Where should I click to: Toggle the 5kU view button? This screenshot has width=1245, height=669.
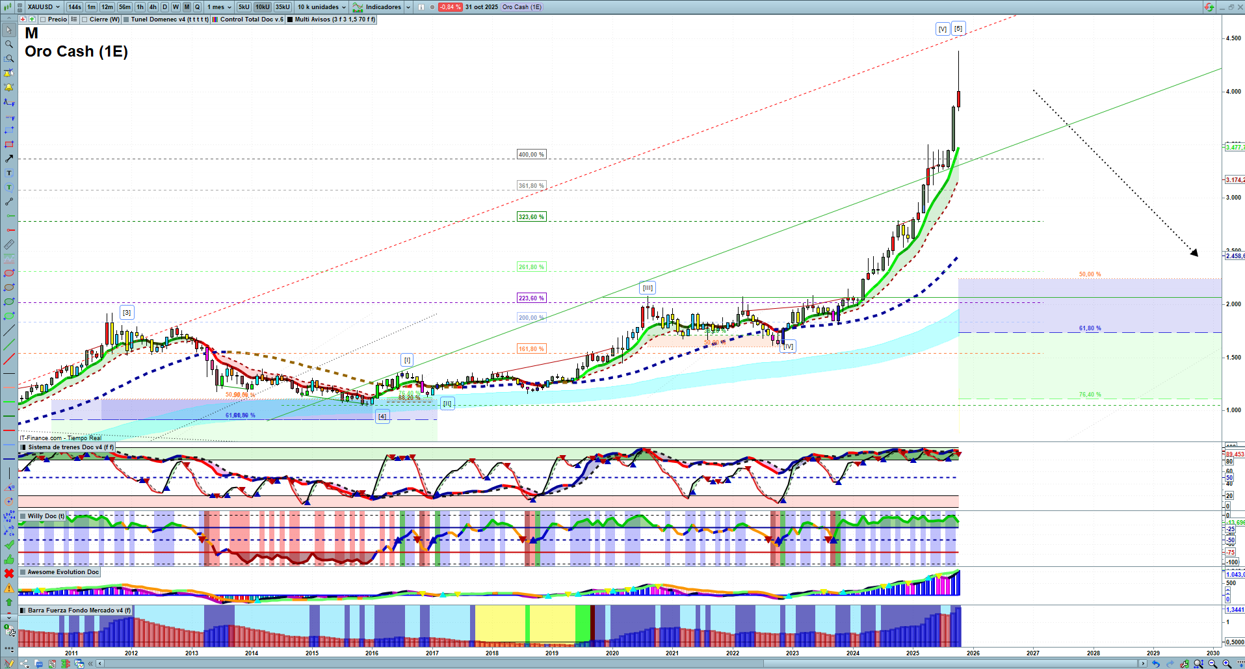click(x=244, y=7)
